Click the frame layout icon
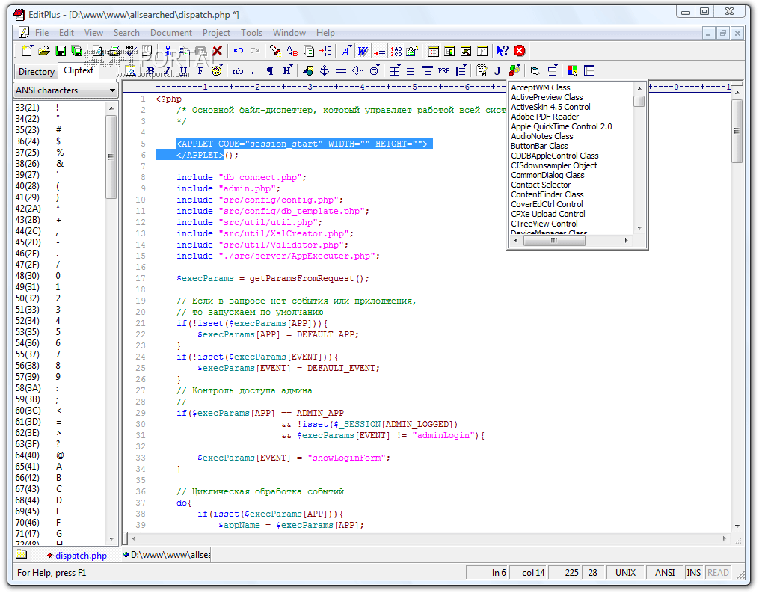Image resolution: width=759 pixels, height=593 pixels. click(x=589, y=71)
